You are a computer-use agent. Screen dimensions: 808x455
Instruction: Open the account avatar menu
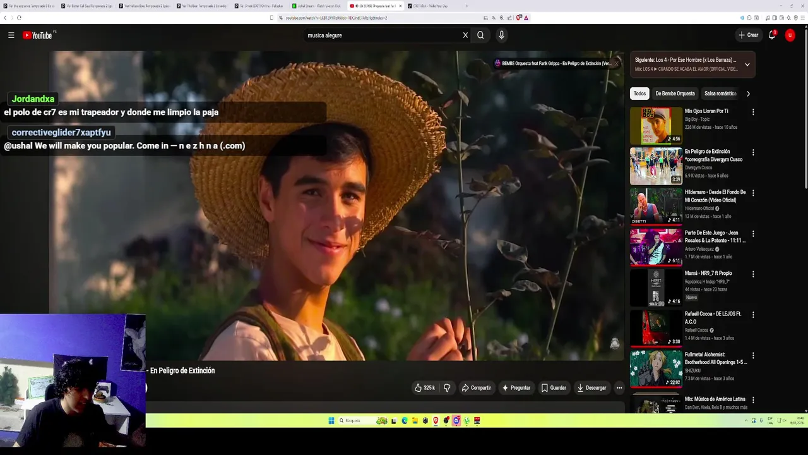point(790,35)
